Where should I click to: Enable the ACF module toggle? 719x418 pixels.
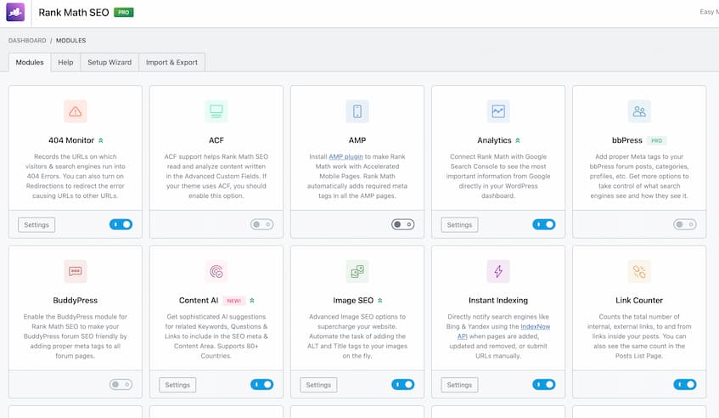pyautogui.click(x=261, y=224)
